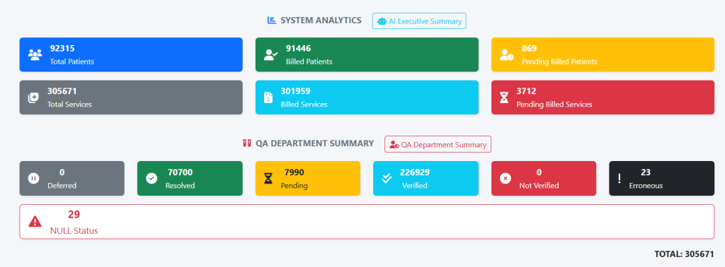Click the Verified double-check icon
725x267 pixels.
pos(387,179)
